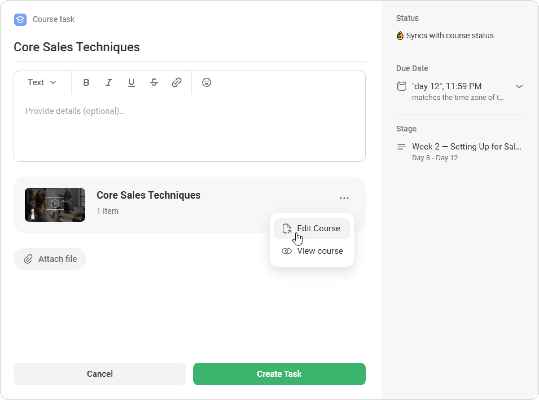Screen dimensions: 539x400
Task: Toggle italic text formatting
Action: coord(109,82)
